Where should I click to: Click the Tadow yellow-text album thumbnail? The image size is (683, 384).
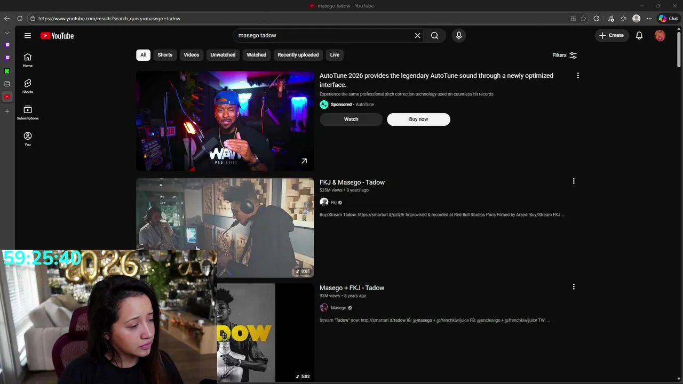coord(265,333)
